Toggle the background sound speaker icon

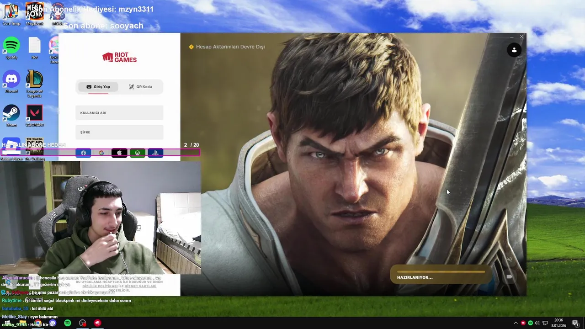pyautogui.click(x=509, y=260)
